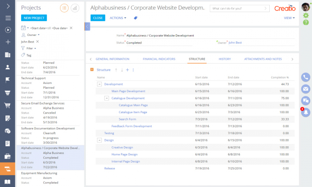Open the green help question icon

point(306,22)
